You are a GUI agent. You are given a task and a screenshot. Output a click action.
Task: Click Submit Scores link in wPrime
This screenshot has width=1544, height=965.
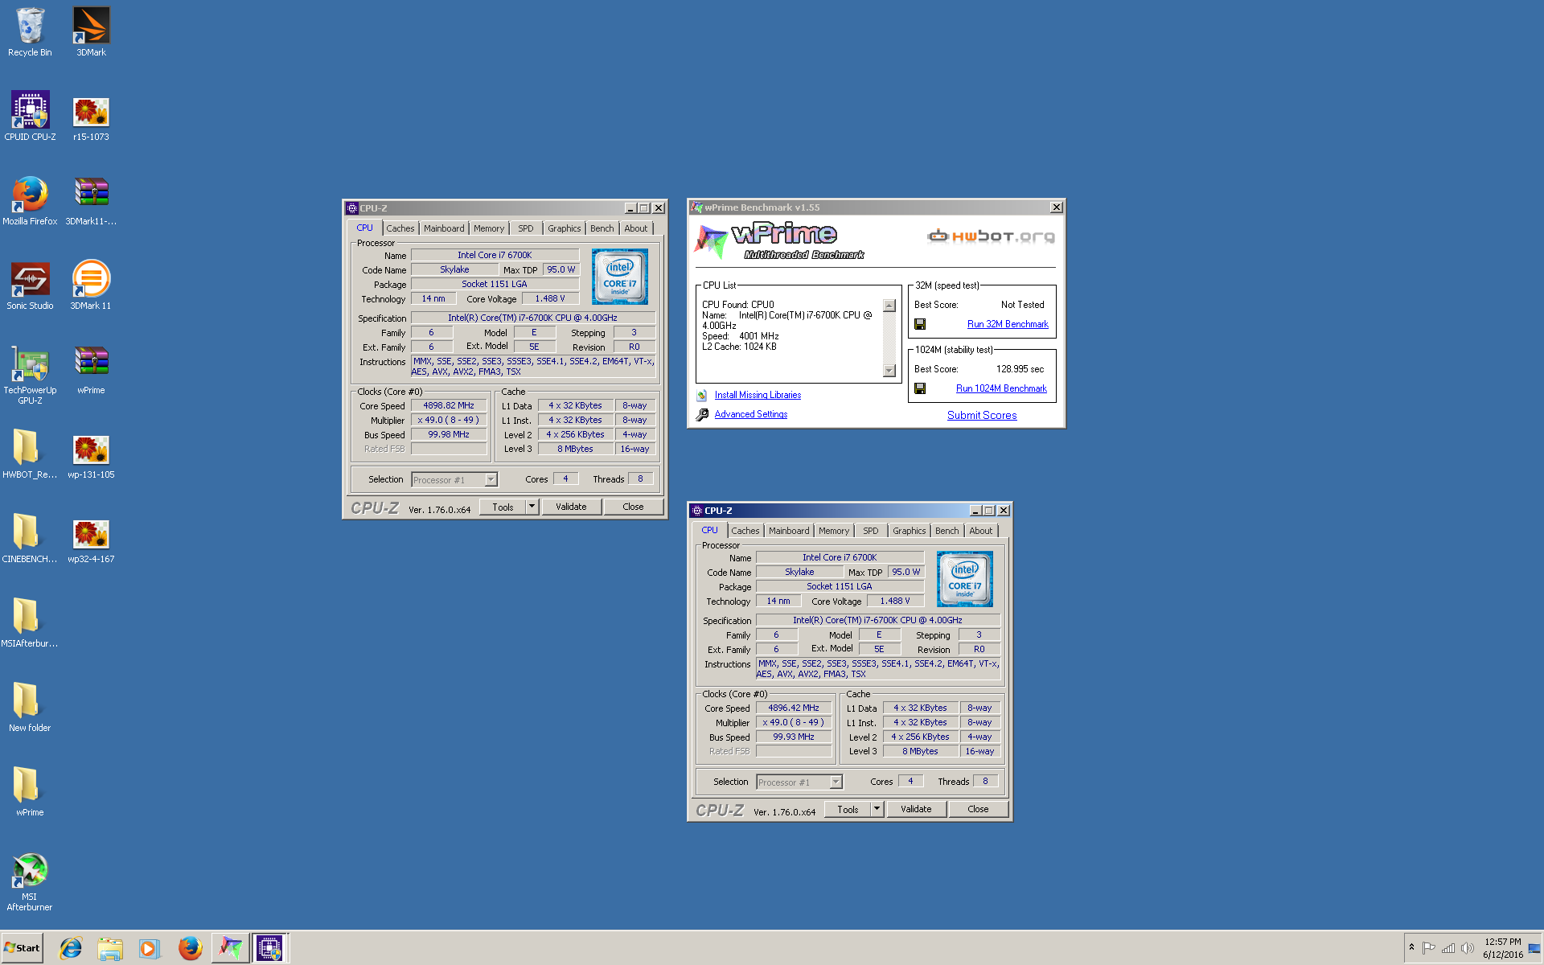[x=982, y=415]
